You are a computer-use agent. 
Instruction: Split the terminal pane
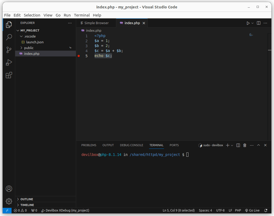(238, 145)
